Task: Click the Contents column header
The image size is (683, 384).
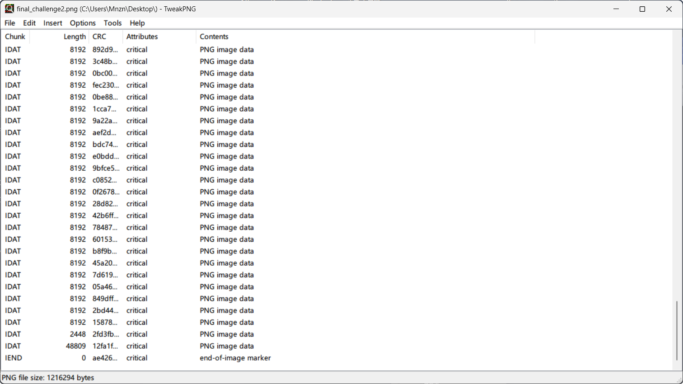Action: (214, 37)
